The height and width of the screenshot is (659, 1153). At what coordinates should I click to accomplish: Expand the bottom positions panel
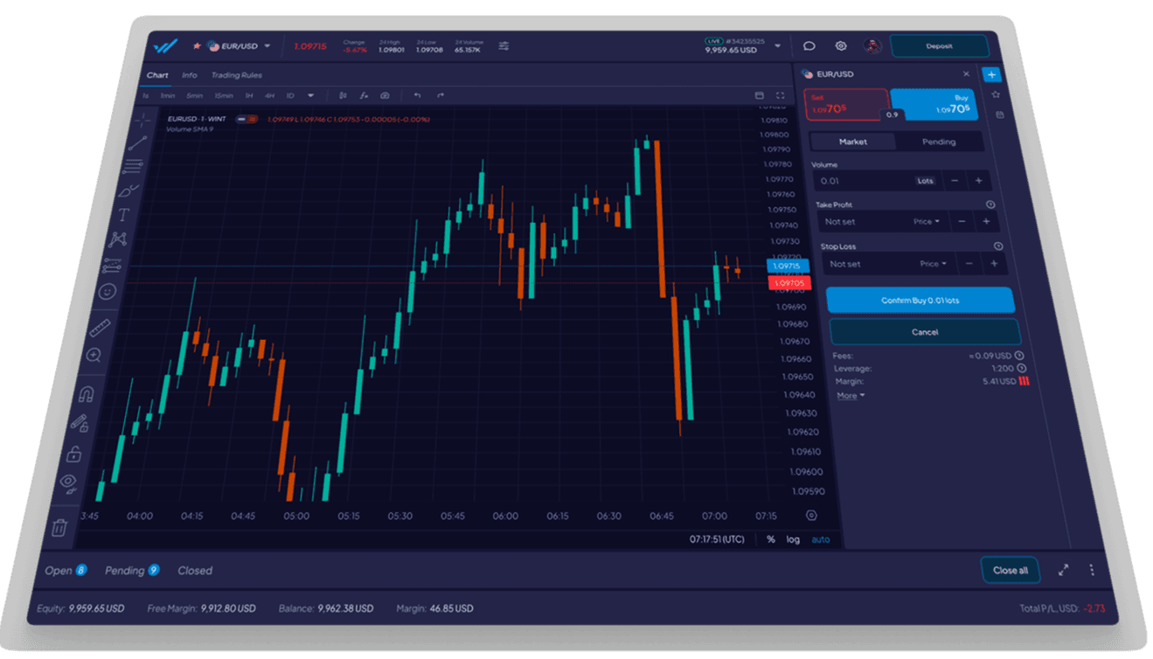[x=1063, y=570]
